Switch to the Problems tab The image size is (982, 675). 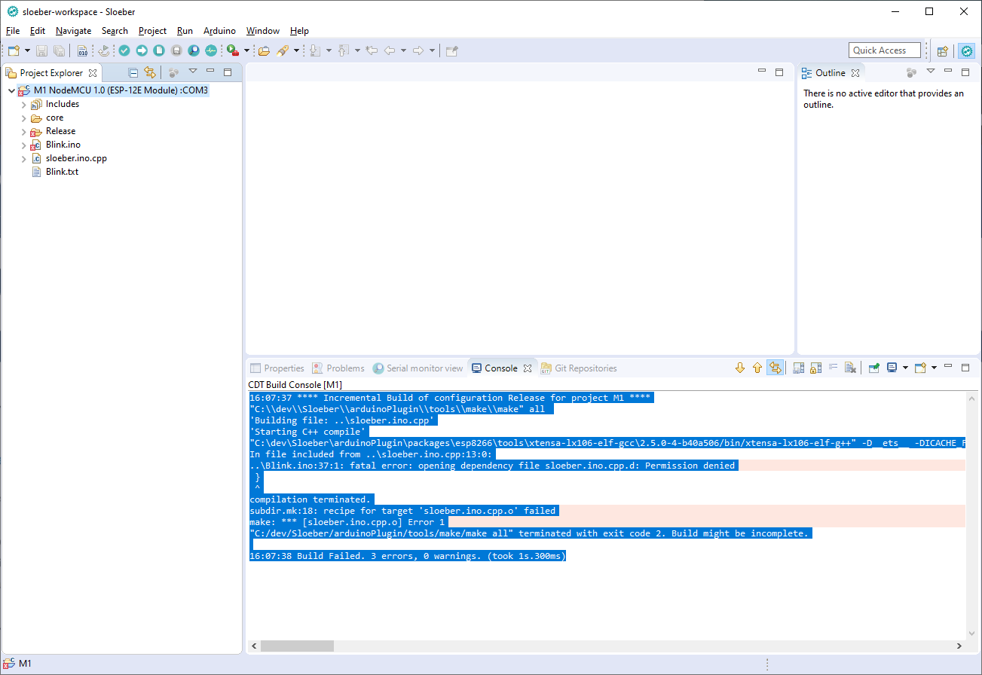[338, 368]
